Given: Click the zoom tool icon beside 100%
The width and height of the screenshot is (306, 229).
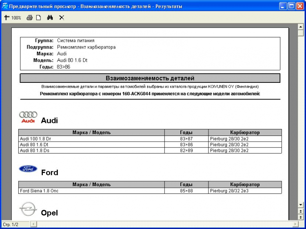Looking at the screenshot, I should 7,18.
